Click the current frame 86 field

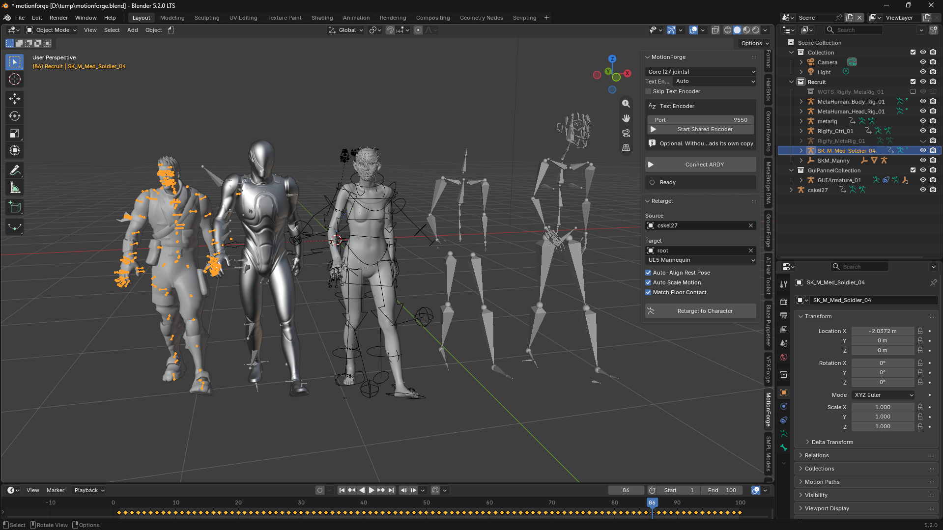(x=626, y=490)
